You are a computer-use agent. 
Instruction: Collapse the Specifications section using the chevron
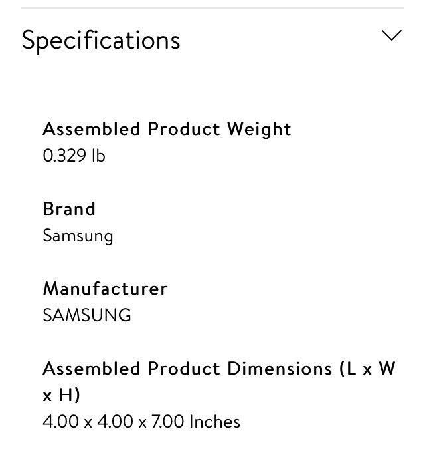tap(391, 35)
